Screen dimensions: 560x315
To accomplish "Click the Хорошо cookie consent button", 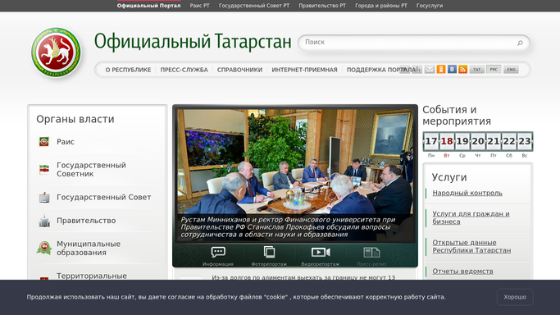I will tap(515, 297).
